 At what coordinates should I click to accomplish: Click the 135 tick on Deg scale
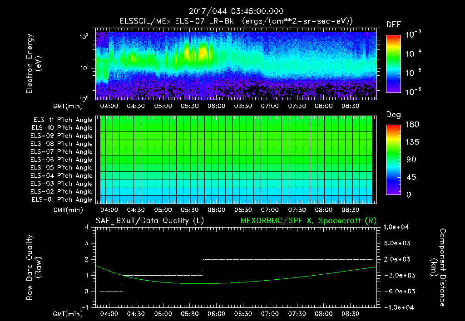tap(412, 142)
